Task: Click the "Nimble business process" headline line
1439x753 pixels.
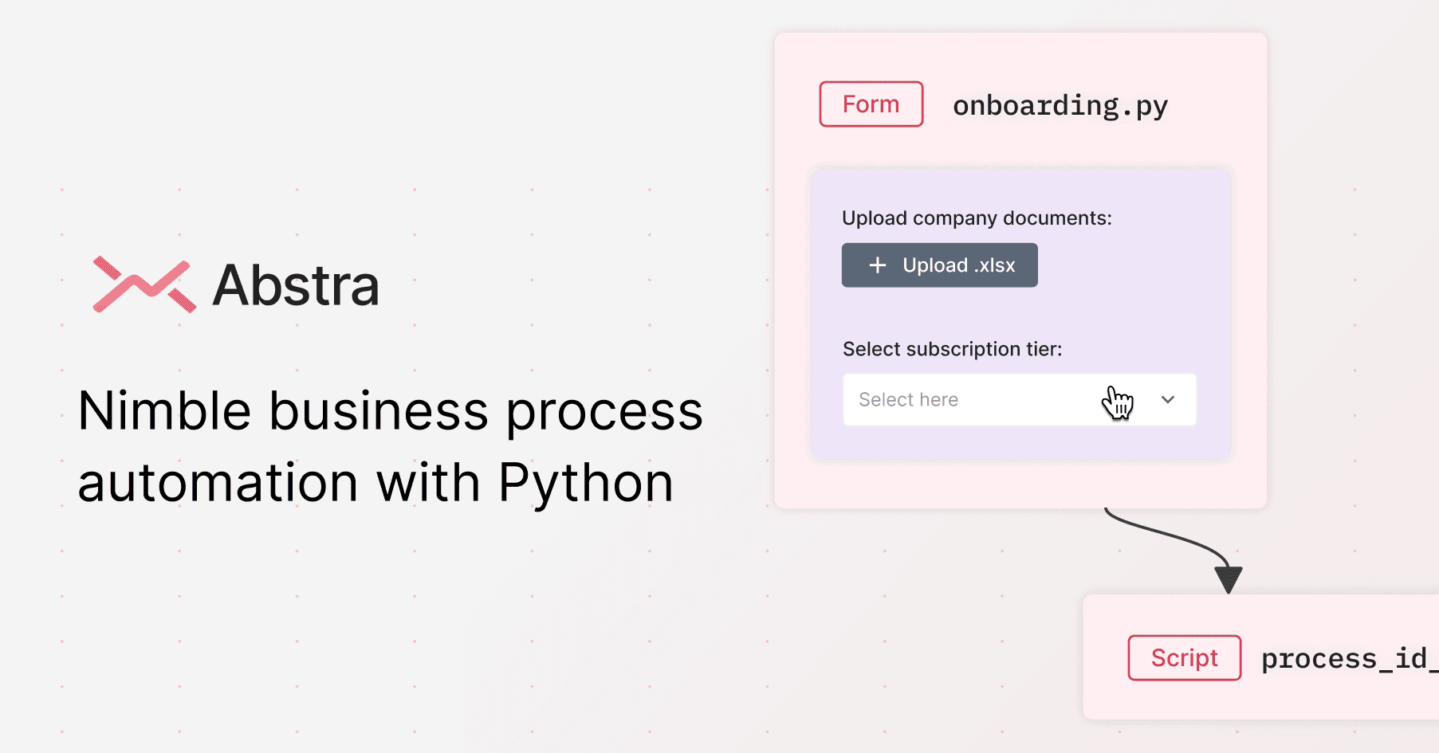Action: [x=390, y=412]
